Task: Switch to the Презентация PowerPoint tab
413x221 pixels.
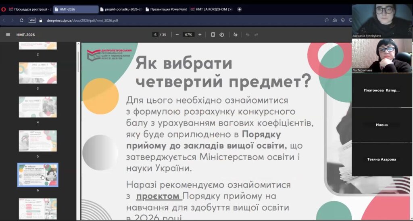Action: [168, 9]
